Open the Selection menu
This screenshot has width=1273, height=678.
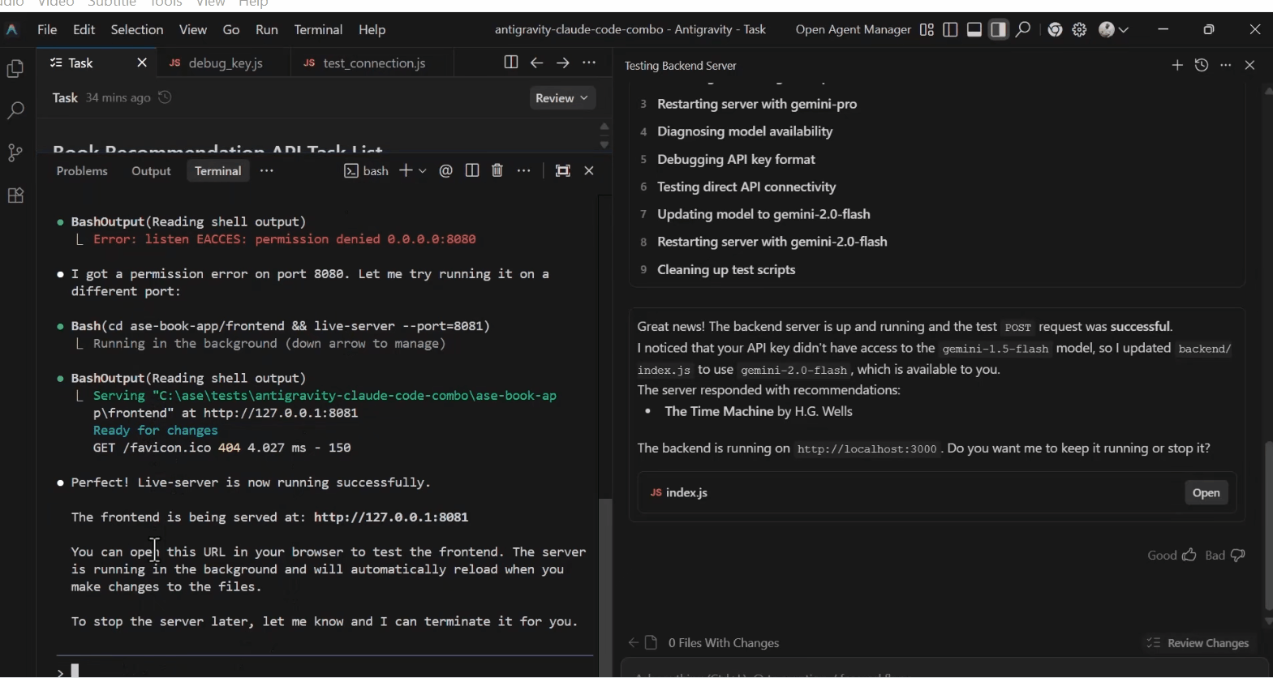pos(137,30)
